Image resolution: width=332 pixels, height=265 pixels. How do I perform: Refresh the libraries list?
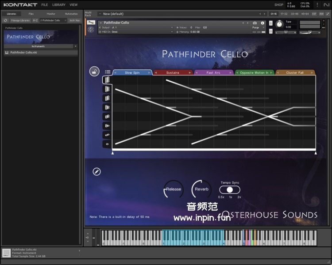point(6,20)
